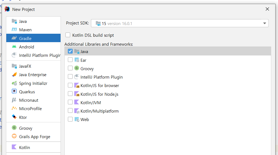
Task: Click the MicroProfile icon
Action: click(x=14, y=108)
